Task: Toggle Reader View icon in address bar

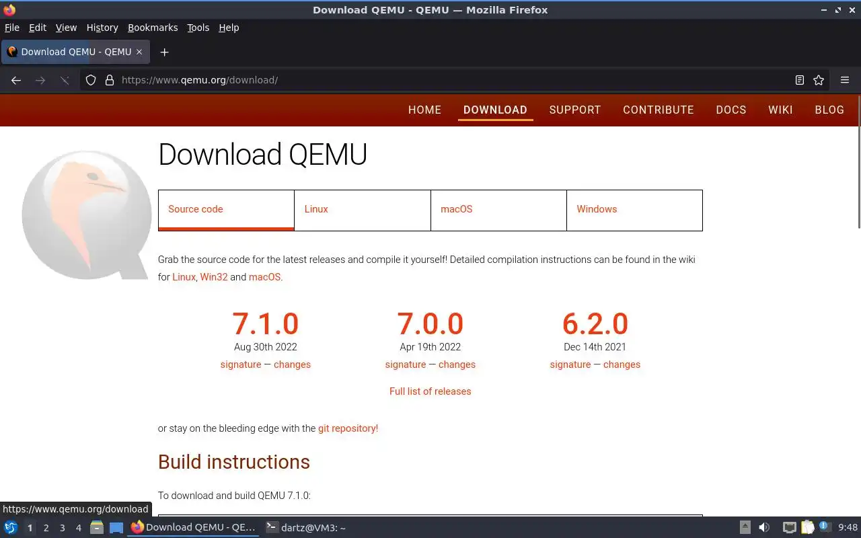Action: [x=800, y=80]
